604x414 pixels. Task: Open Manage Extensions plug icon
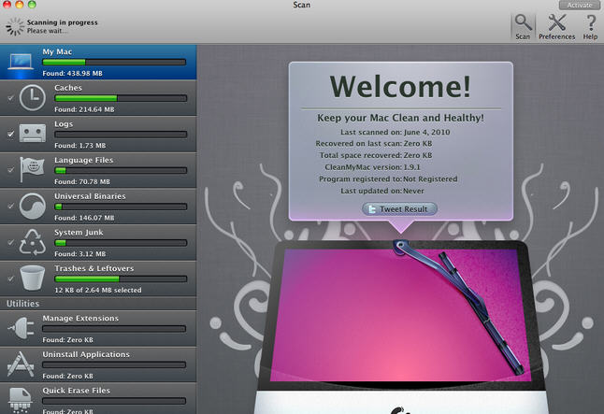click(x=22, y=327)
